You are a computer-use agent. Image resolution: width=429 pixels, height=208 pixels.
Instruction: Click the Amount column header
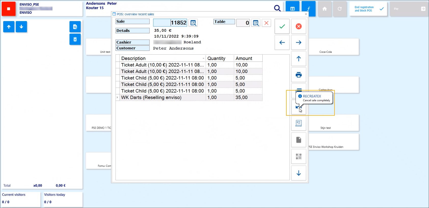point(247,58)
